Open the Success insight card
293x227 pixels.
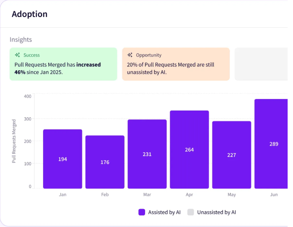click(x=63, y=64)
